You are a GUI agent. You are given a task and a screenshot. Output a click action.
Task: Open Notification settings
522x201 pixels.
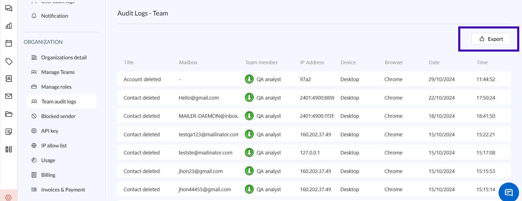click(x=54, y=16)
